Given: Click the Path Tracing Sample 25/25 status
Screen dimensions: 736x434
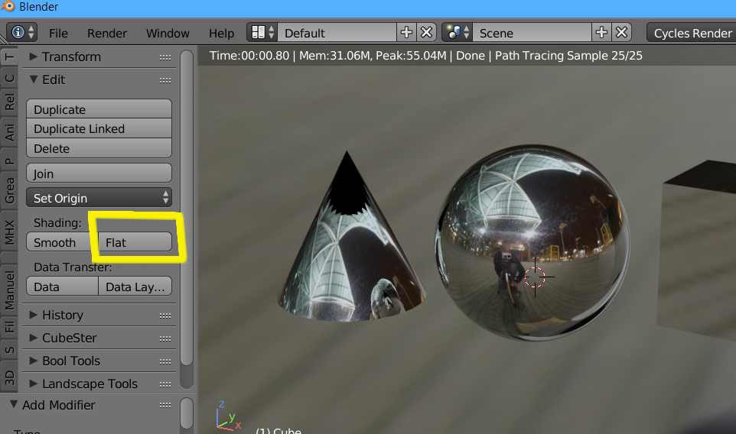Looking at the screenshot, I should [568, 55].
